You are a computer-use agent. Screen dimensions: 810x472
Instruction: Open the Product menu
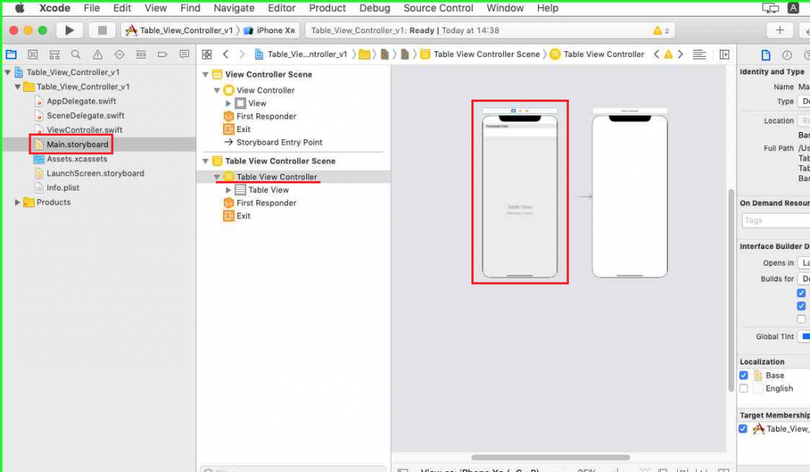(x=327, y=8)
